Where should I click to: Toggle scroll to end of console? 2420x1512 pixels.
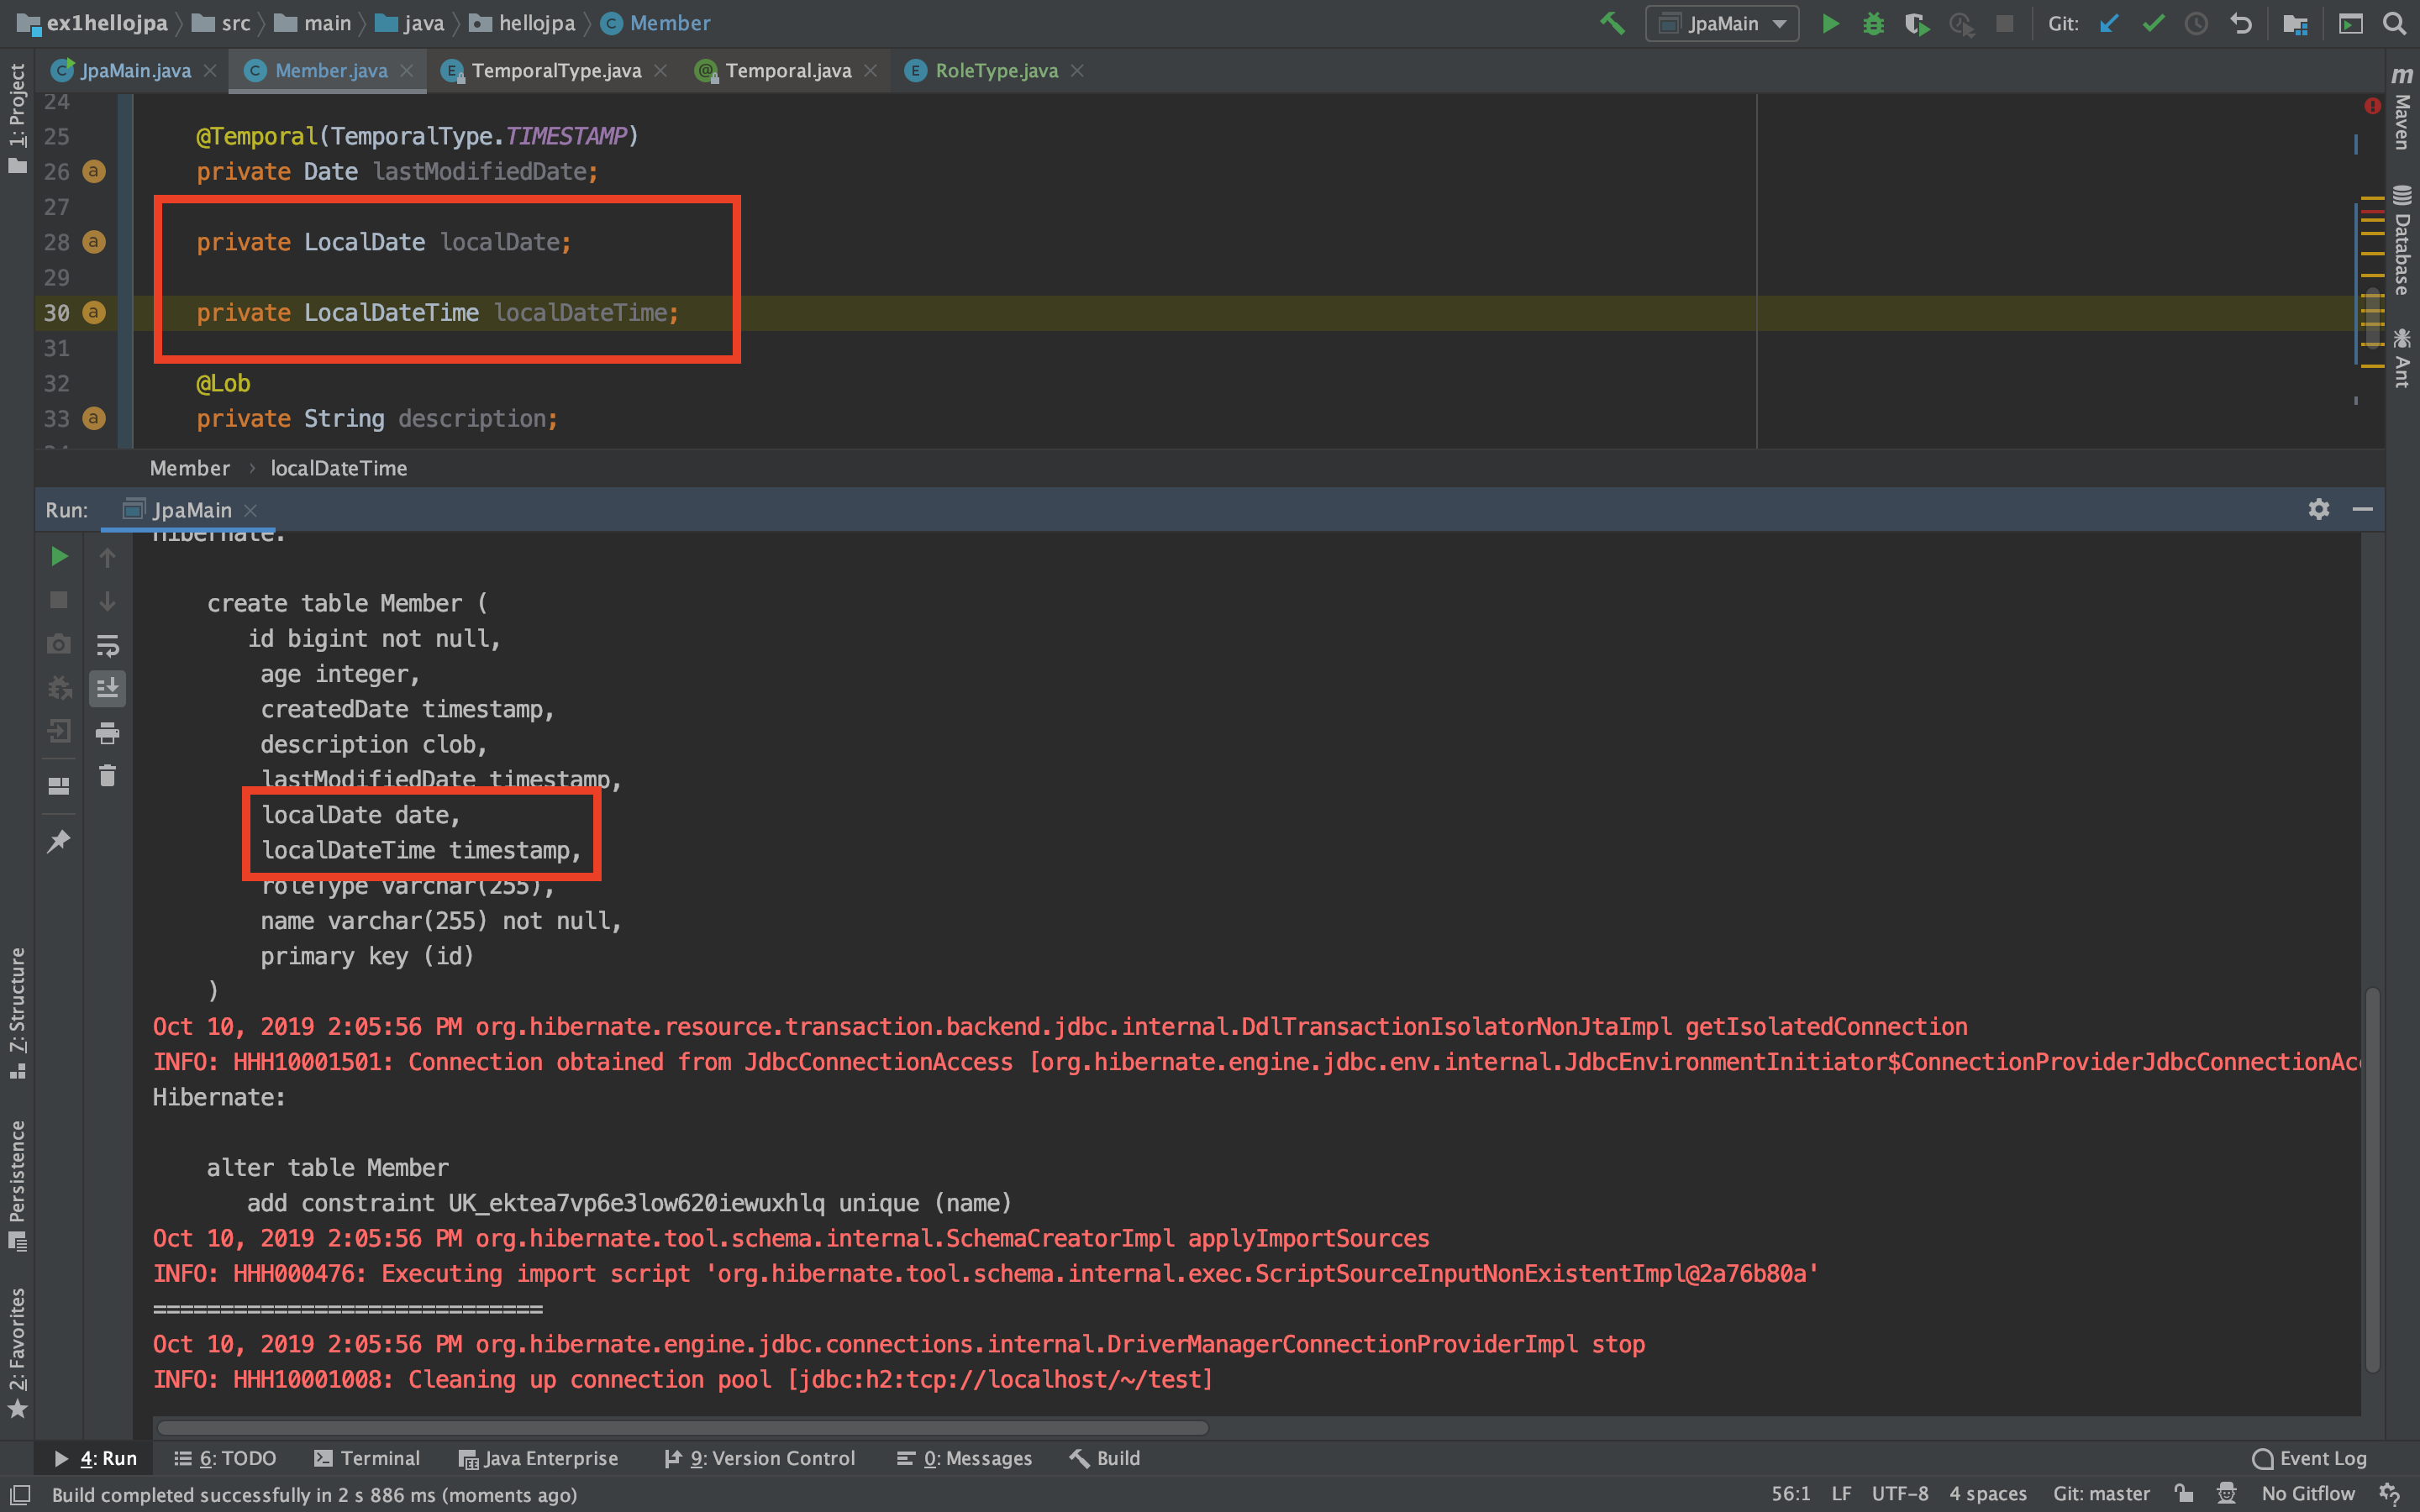107,688
